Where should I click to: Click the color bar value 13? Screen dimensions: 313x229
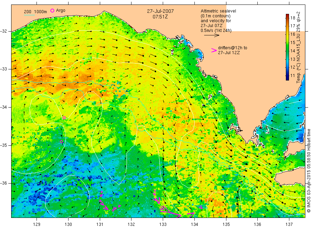click(x=292, y=59)
